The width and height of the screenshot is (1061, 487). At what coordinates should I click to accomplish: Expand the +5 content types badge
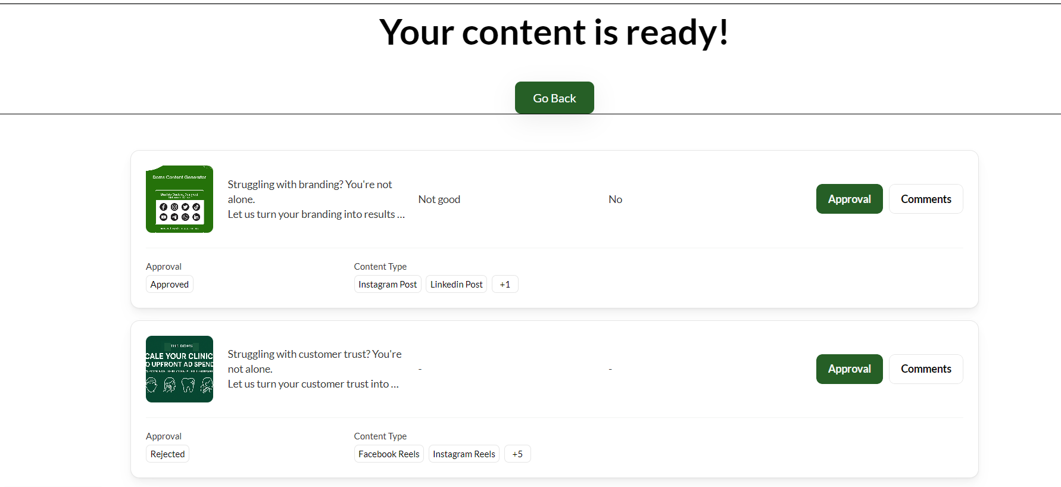tap(517, 454)
